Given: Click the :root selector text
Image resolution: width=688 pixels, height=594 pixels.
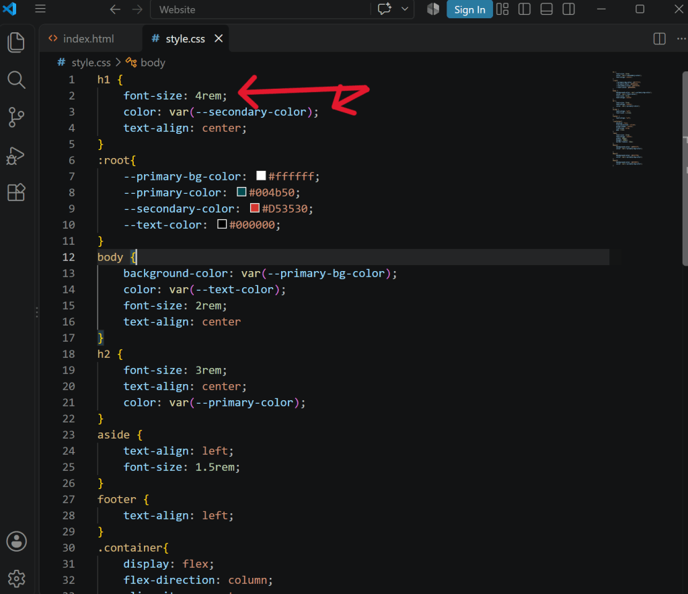Looking at the screenshot, I should (113, 160).
